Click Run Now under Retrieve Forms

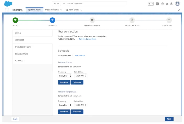pyautogui.click(x=64, y=82)
